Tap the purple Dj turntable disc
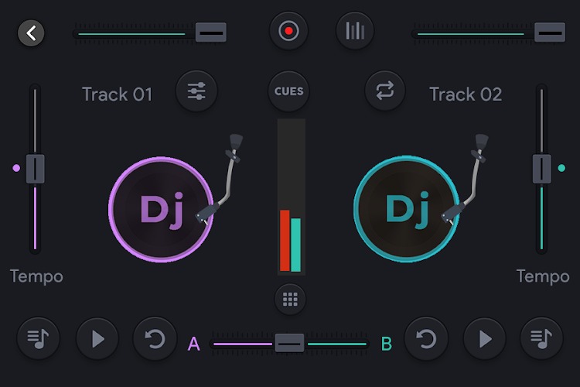 coord(161,210)
